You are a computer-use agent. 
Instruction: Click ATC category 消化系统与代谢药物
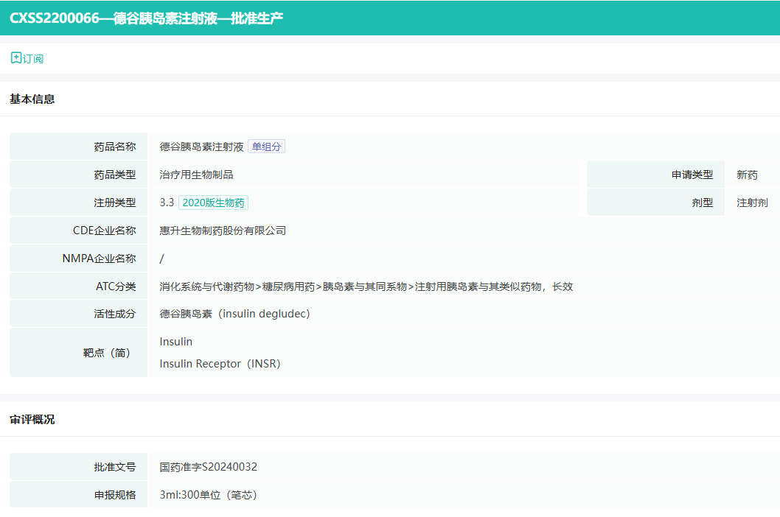tap(206, 286)
